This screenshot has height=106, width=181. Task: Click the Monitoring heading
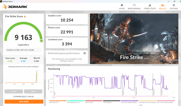tap(54, 69)
